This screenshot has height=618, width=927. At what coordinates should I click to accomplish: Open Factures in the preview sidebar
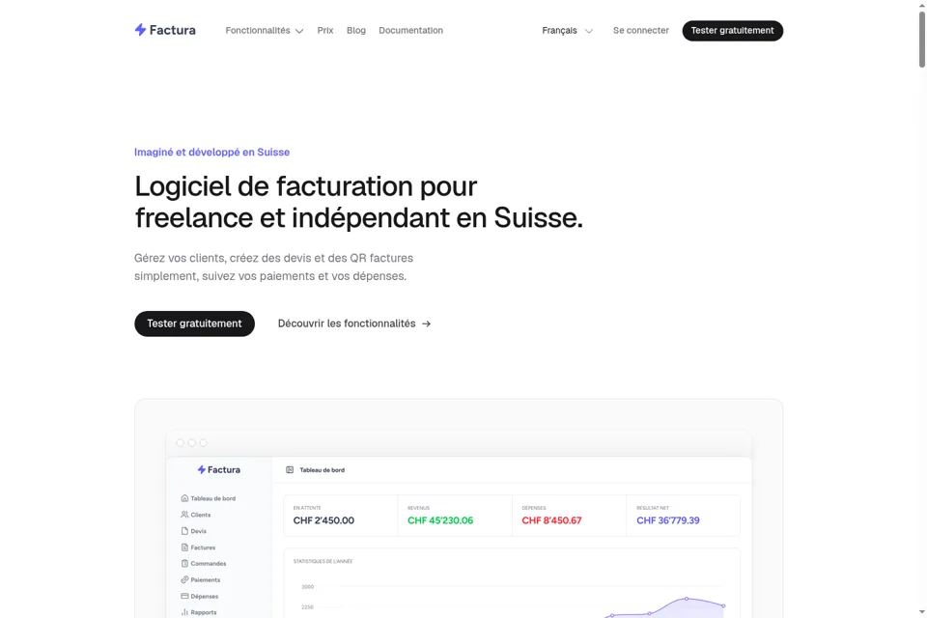click(198, 548)
